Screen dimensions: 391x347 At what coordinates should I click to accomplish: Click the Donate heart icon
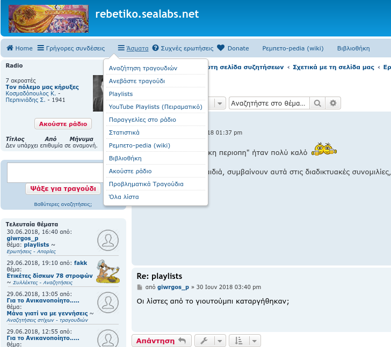221,48
